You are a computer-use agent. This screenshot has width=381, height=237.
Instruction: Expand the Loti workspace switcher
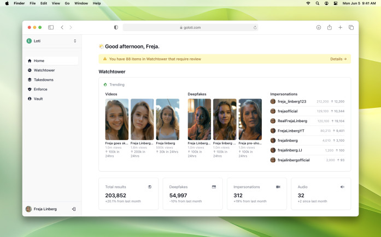point(75,41)
